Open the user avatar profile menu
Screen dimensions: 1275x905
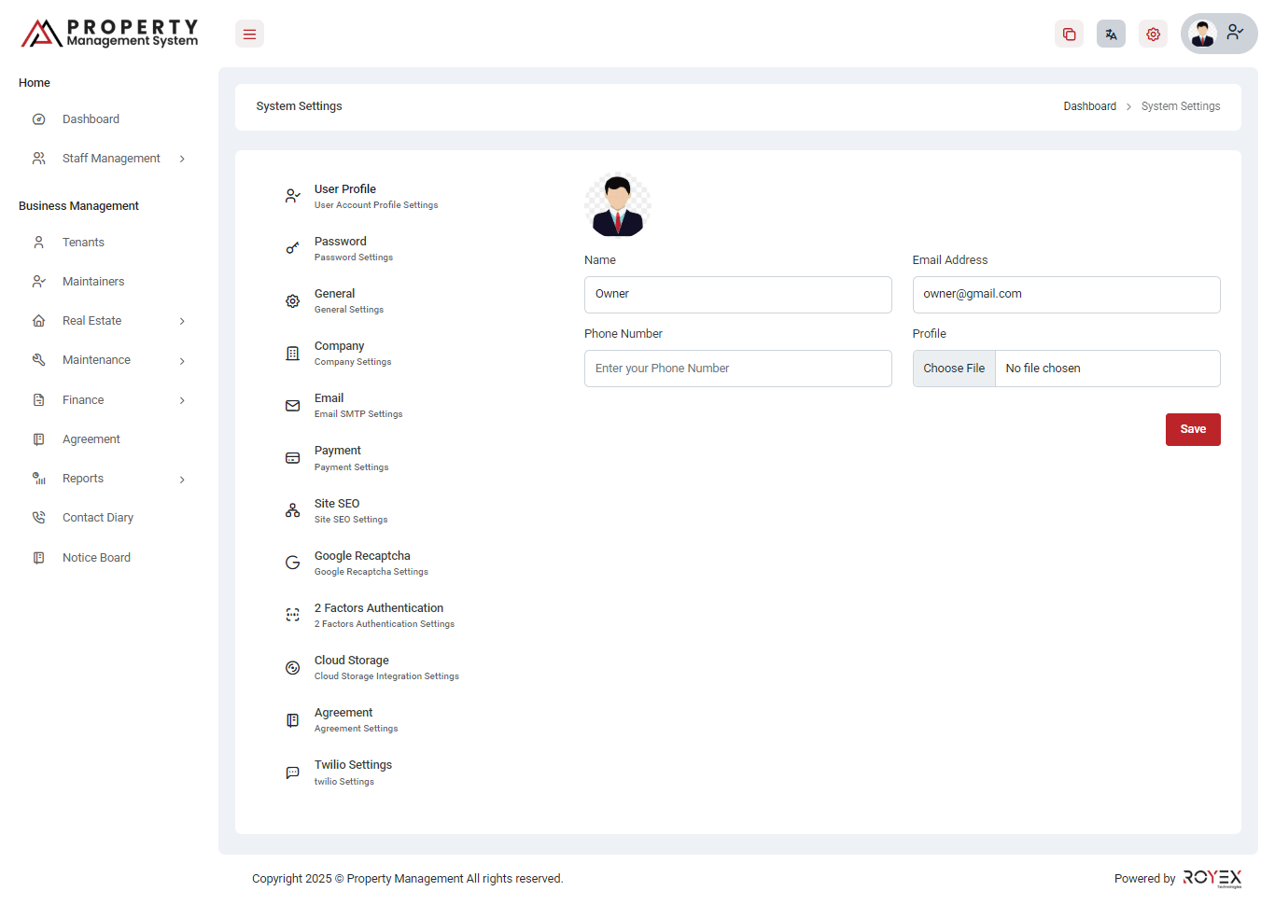(1218, 34)
